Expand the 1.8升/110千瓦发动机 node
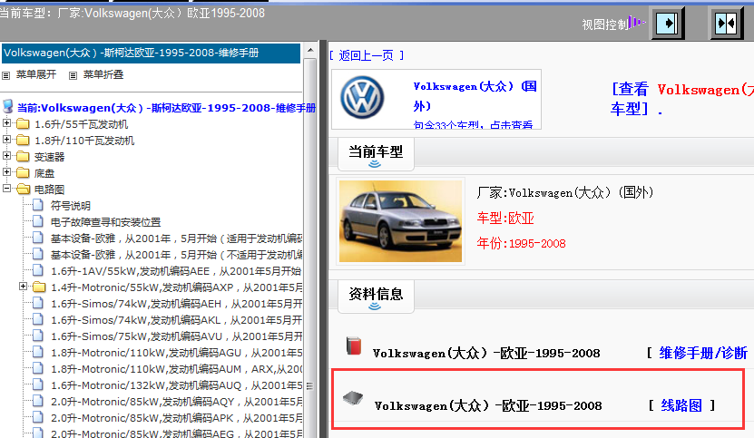Viewport: 754px width, 438px height. coord(6,140)
